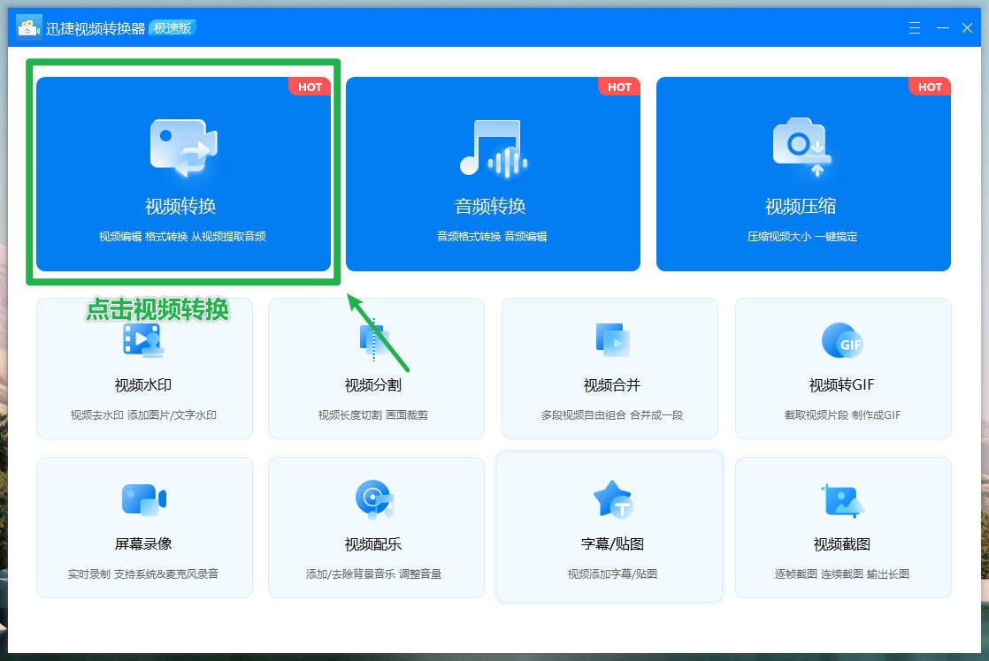Open the 视频截图 (Video Screenshot) tool
This screenshot has height=661, width=989.
pyautogui.click(x=842, y=526)
